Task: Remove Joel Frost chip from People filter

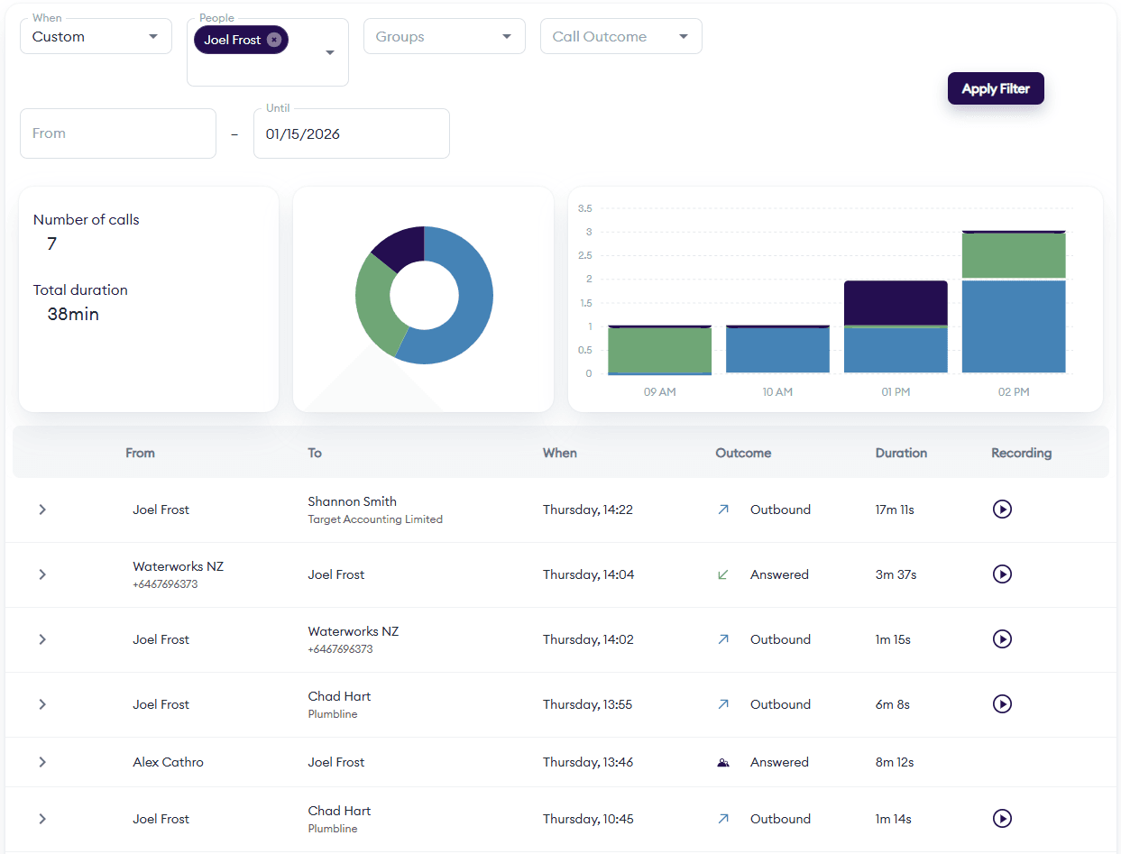Action: point(274,40)
